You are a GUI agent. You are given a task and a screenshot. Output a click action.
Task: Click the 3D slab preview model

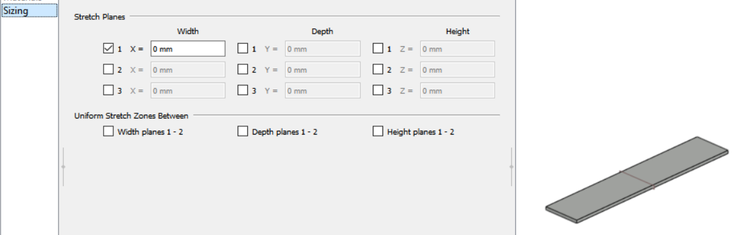click(x=637, y=180)
